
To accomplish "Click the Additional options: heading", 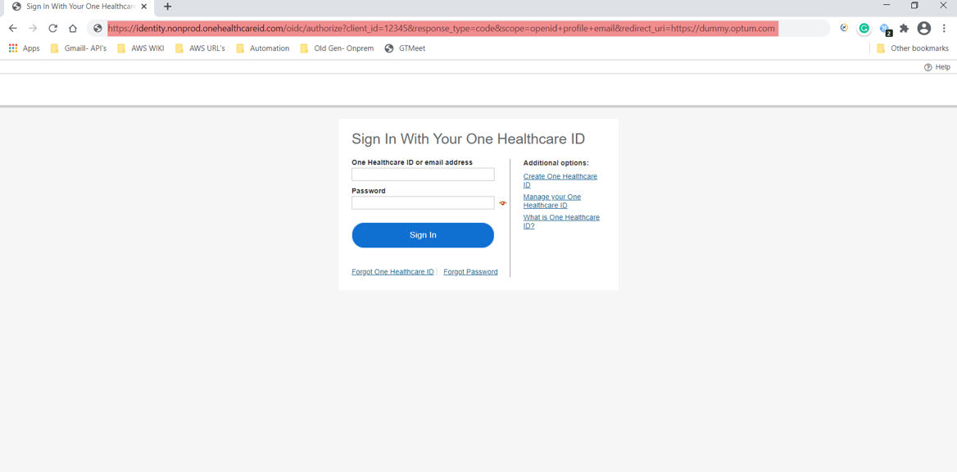I will pos(556,163).
